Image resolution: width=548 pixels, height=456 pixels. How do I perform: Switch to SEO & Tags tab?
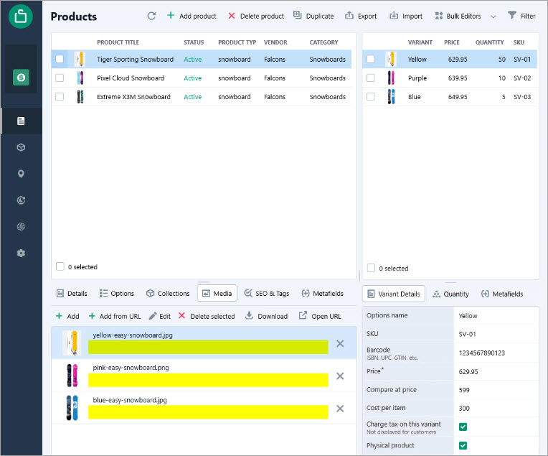(267, 293)
